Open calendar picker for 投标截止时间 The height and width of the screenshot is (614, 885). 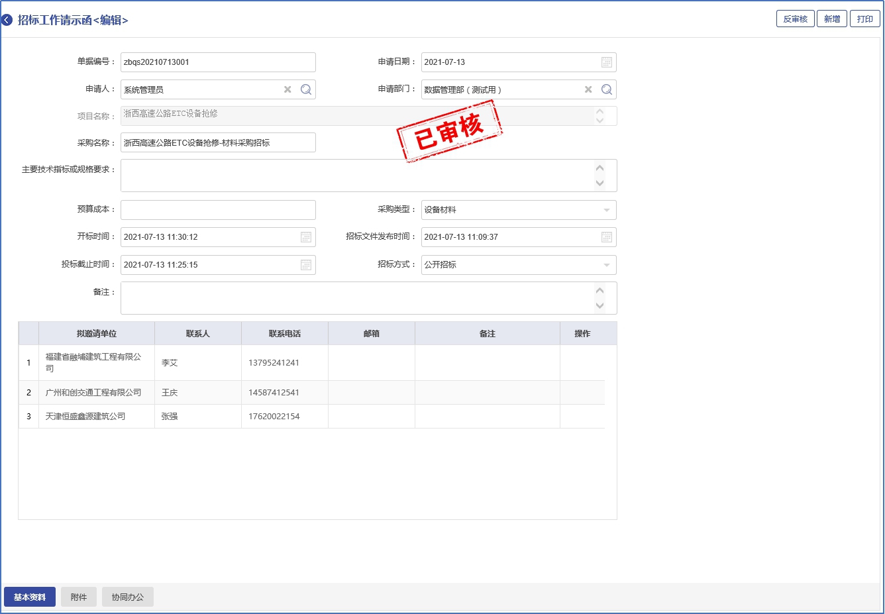coord(306,265)
